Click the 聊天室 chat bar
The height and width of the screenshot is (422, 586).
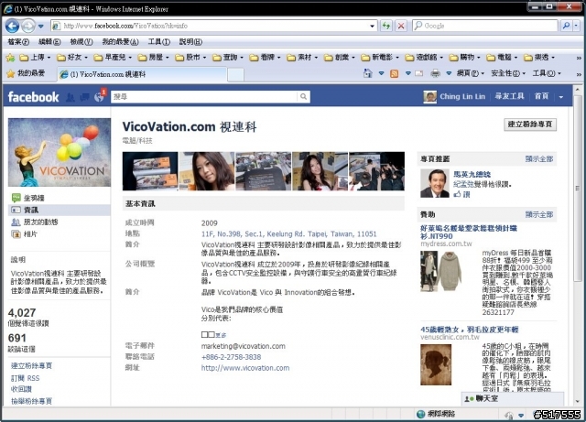512,398
